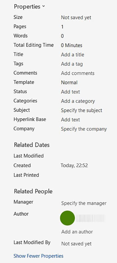Expand the Properties dropdown chevron

(43, 6)
